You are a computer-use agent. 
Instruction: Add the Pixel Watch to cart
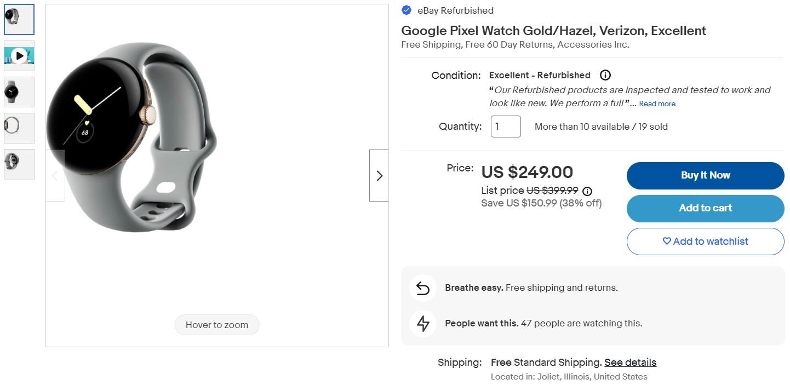click(x=705, y=208)
